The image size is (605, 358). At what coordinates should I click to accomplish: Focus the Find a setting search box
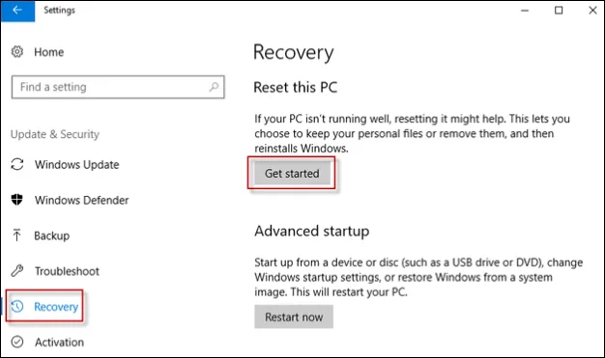pyautogui.click(x=118, y=87)
